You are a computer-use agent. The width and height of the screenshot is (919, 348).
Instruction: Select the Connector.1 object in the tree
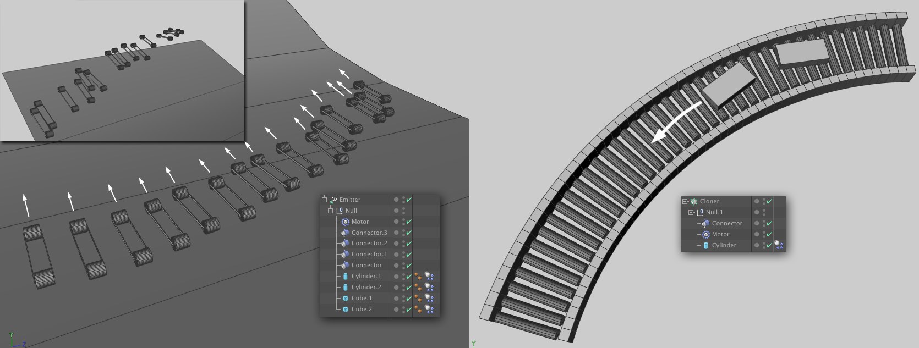pos(369,254)
